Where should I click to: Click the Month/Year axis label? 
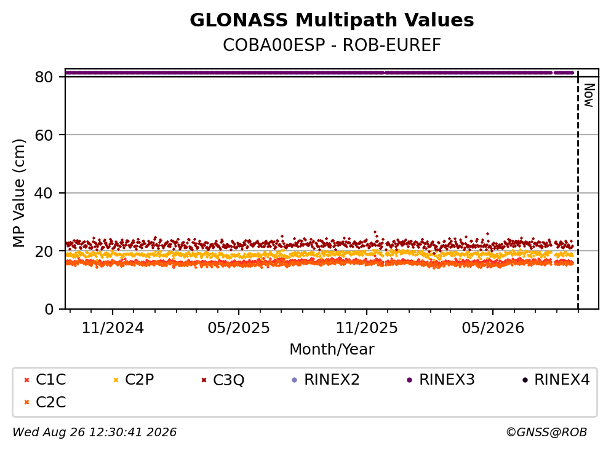click(332, 350)
